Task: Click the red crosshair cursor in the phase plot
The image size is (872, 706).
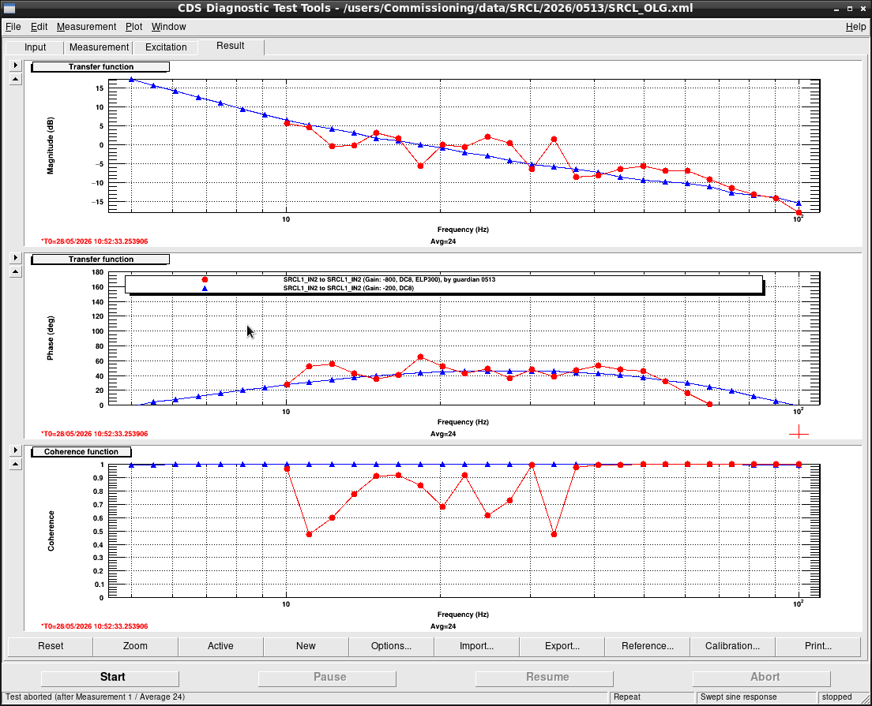Action: (799, 431)
